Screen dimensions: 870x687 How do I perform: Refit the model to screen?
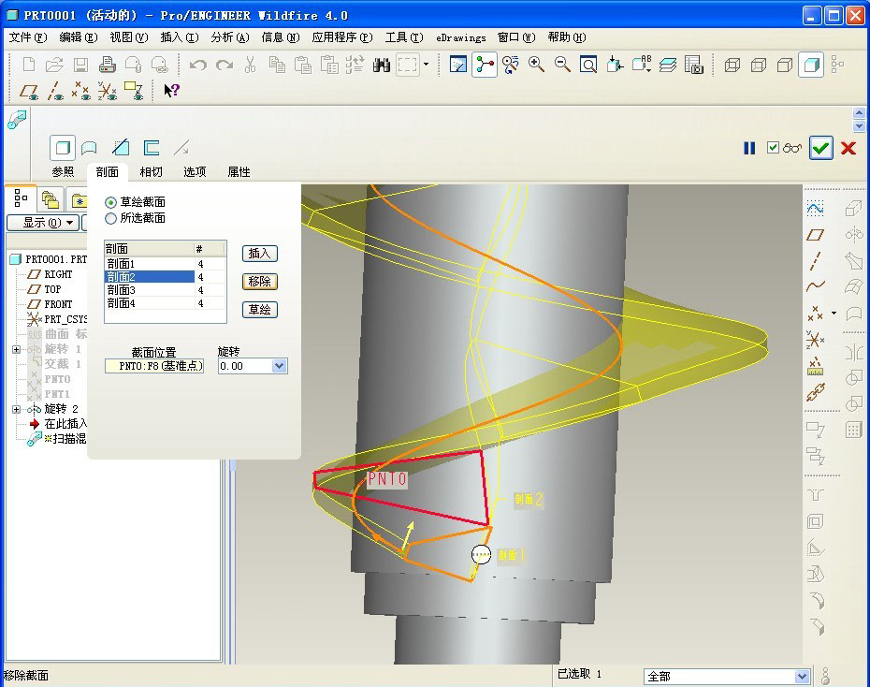tap(588, 65)
